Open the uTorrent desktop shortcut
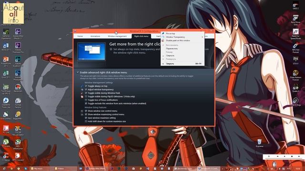305x171 pixels. click(x=6, y=143)
